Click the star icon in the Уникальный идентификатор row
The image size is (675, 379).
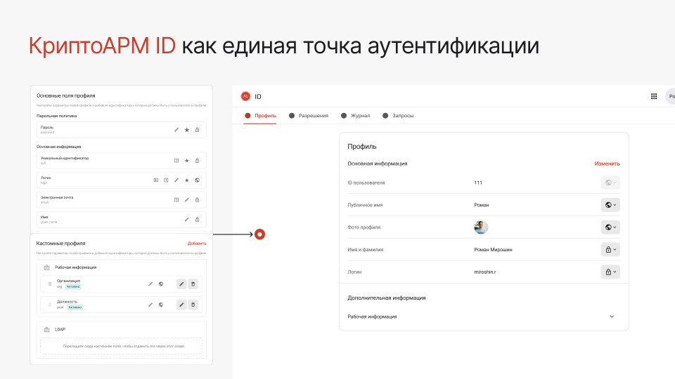point(187,161)
